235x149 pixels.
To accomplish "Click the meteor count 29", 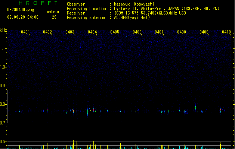I will click(x=54, y=17).
